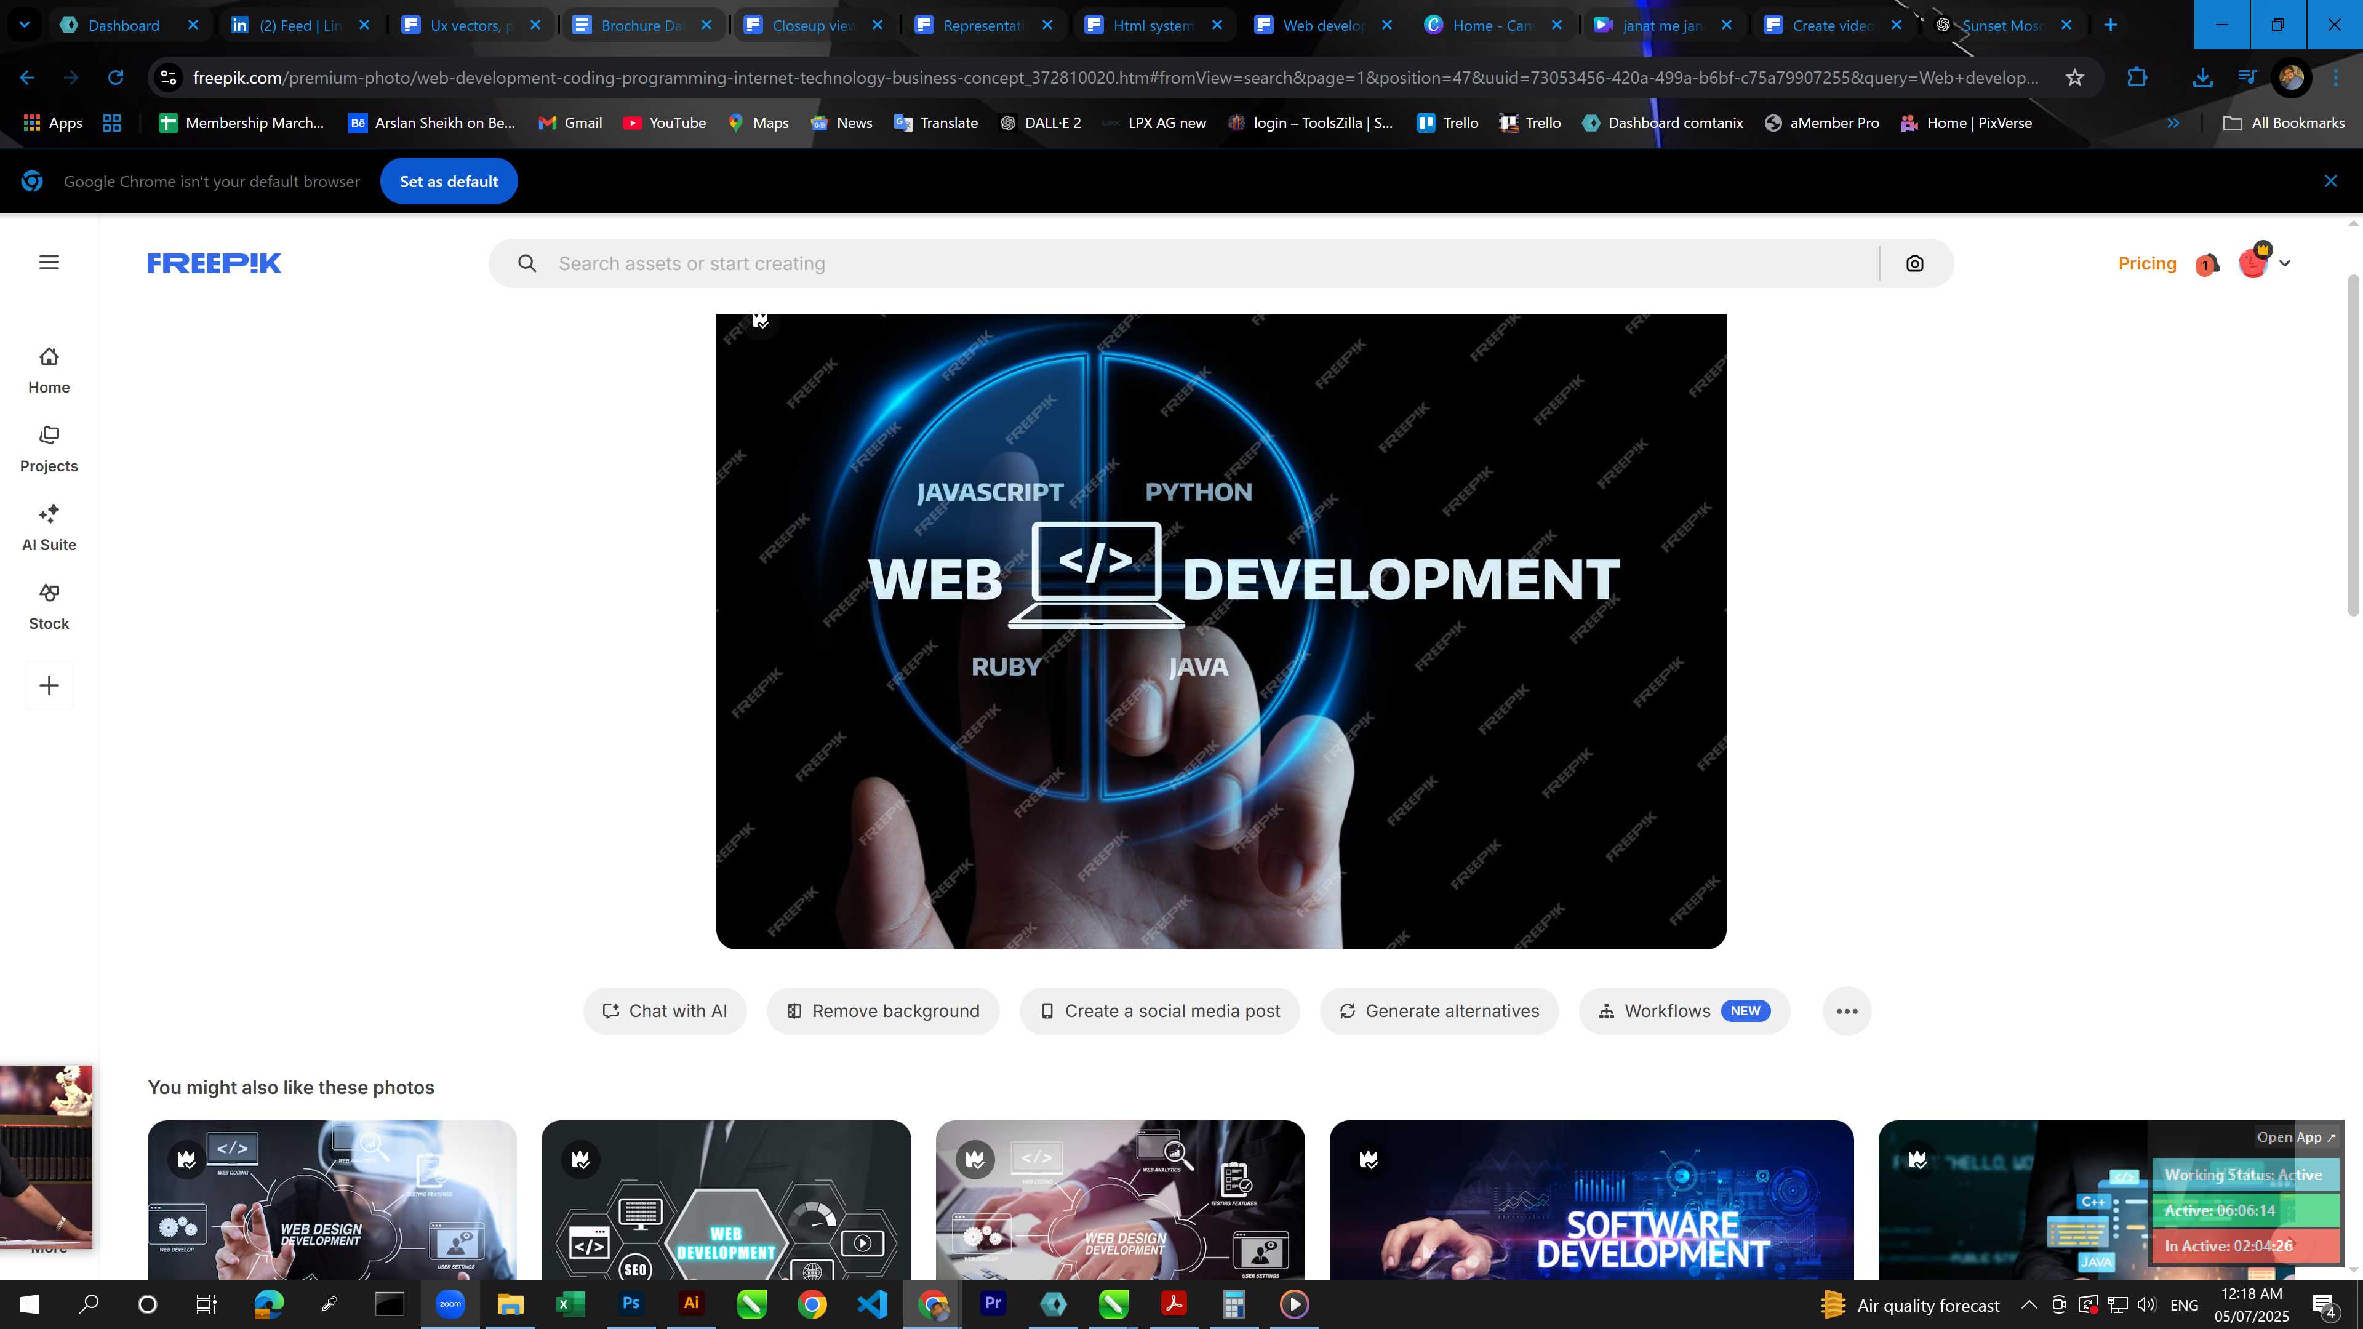Click the Pricing link
This screenshot has height=1329, width=2363.
point(2146,263)
